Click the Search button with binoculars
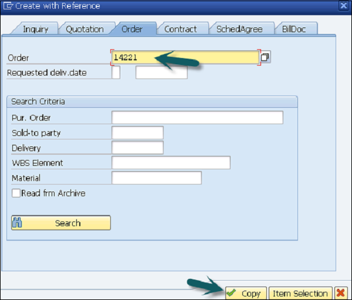352x300 pixels. click(x=61, y=223)
